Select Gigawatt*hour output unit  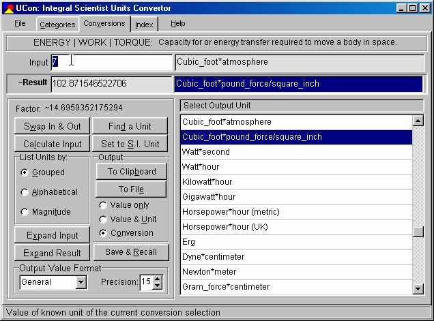point(296,197)
